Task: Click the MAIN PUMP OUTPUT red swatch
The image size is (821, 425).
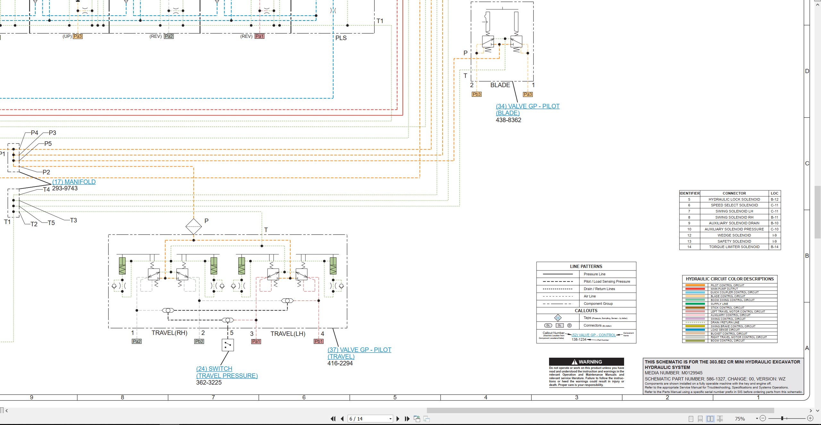Action: (x=695, y=289)
